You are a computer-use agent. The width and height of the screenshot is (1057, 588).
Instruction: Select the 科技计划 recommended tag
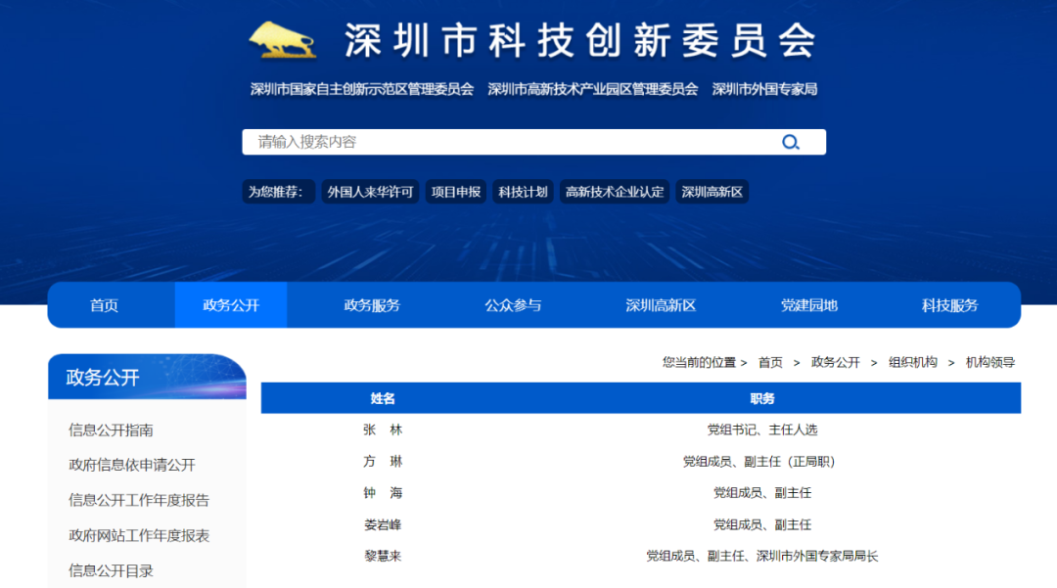point(523,192)
